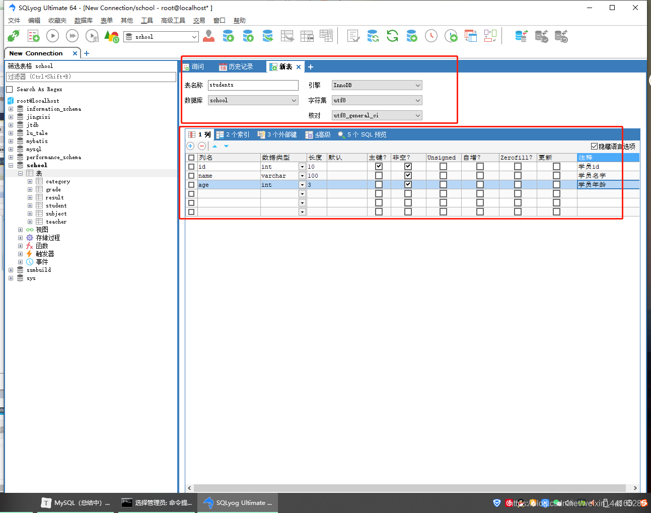This screenshot has width=651, height=513.
Task: Click the database with green play icon
Action: [x=412, y=36]
